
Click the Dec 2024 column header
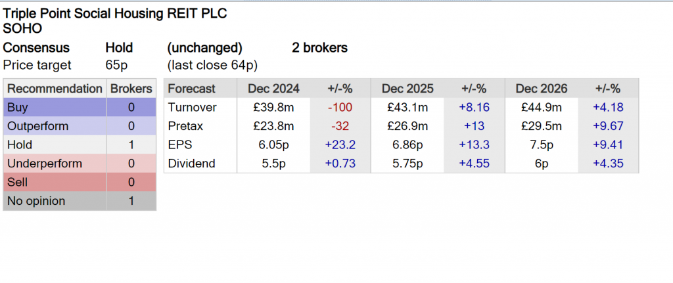(273, 89)
